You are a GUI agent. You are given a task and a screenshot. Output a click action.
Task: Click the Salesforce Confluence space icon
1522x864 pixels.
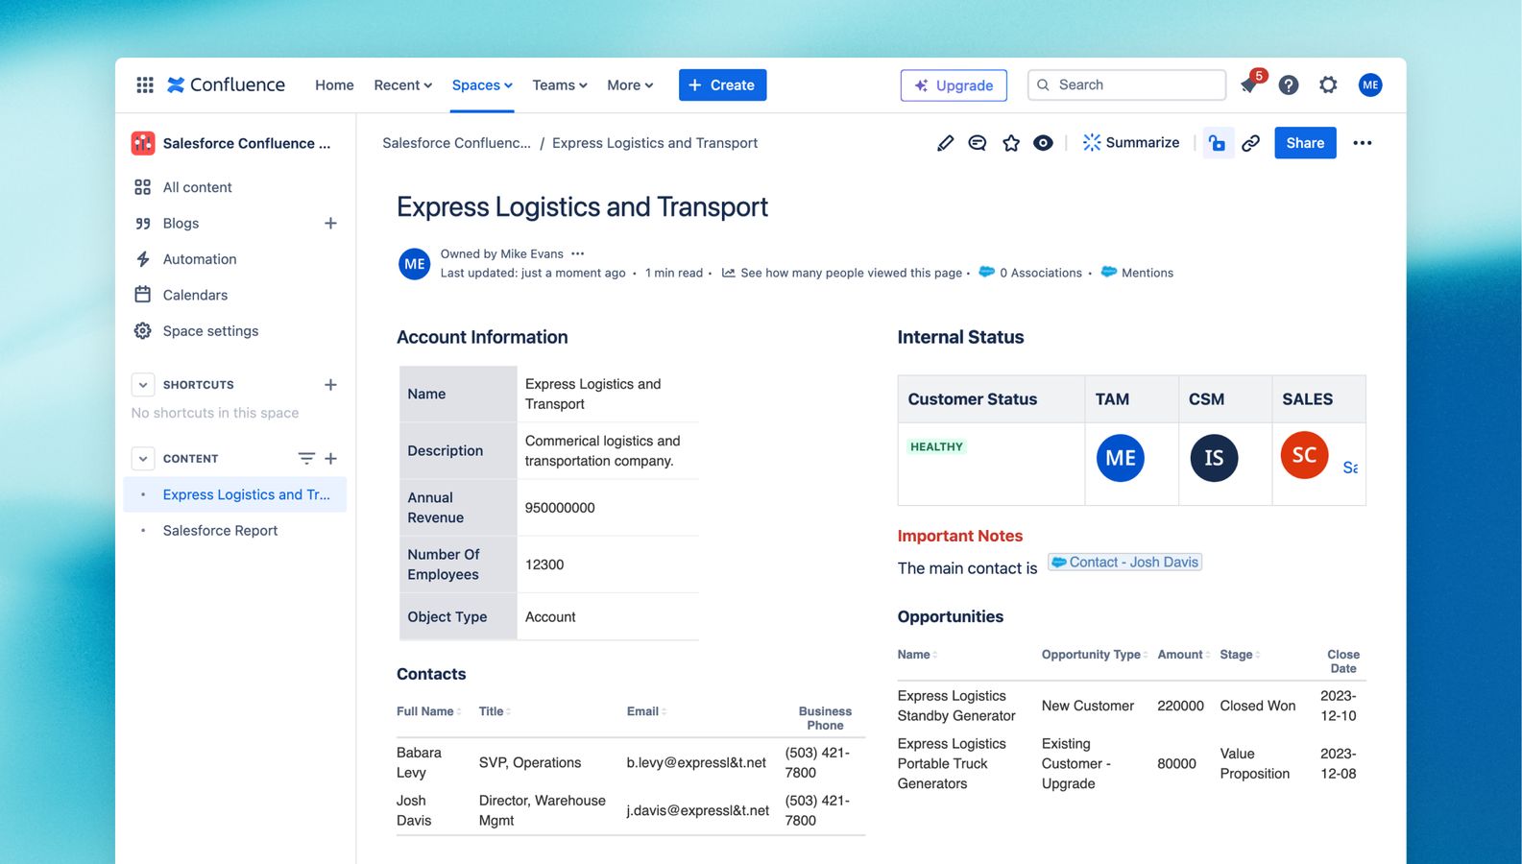click(143, 143)
